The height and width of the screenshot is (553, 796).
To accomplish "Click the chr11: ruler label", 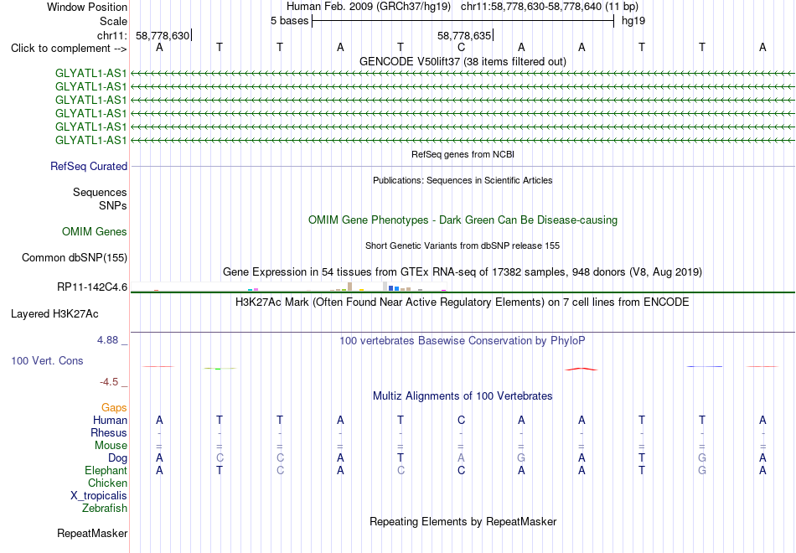I will click(x=111, y=35).
